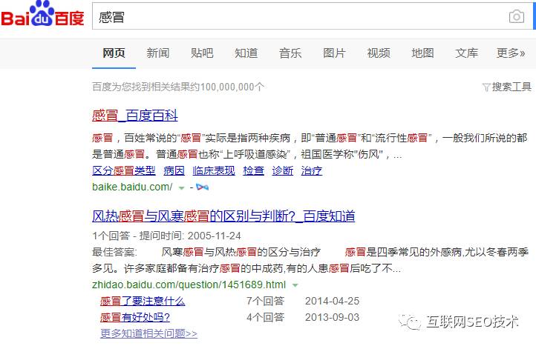
Task: Click URL zhidao.baidu.com/question/1451689.html
Action: pyautogui.click(x=189, y=285)
